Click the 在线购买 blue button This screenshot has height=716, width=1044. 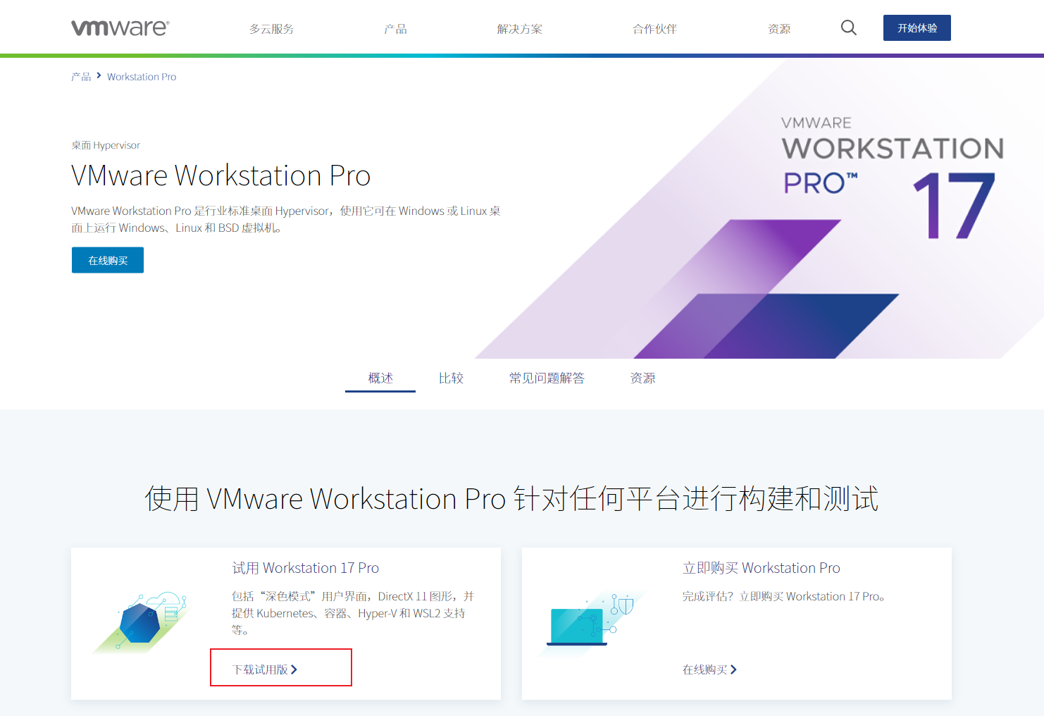108,260
